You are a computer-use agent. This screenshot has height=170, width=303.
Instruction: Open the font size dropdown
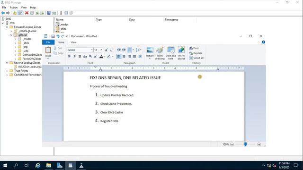(101, 50)
